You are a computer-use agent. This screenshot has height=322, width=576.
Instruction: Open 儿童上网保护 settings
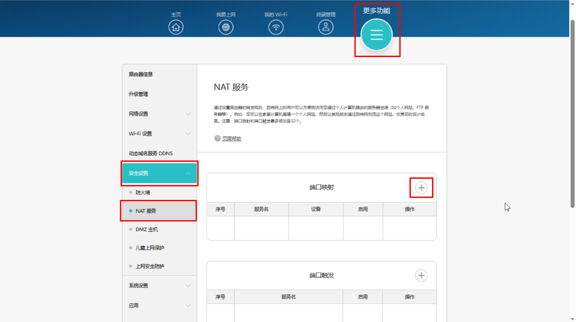[x=159, y=248]
